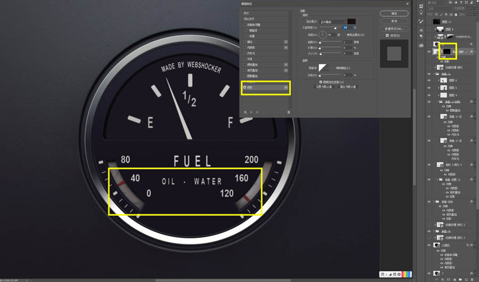Open the collapsed Brush panel icon

[422, 21]
